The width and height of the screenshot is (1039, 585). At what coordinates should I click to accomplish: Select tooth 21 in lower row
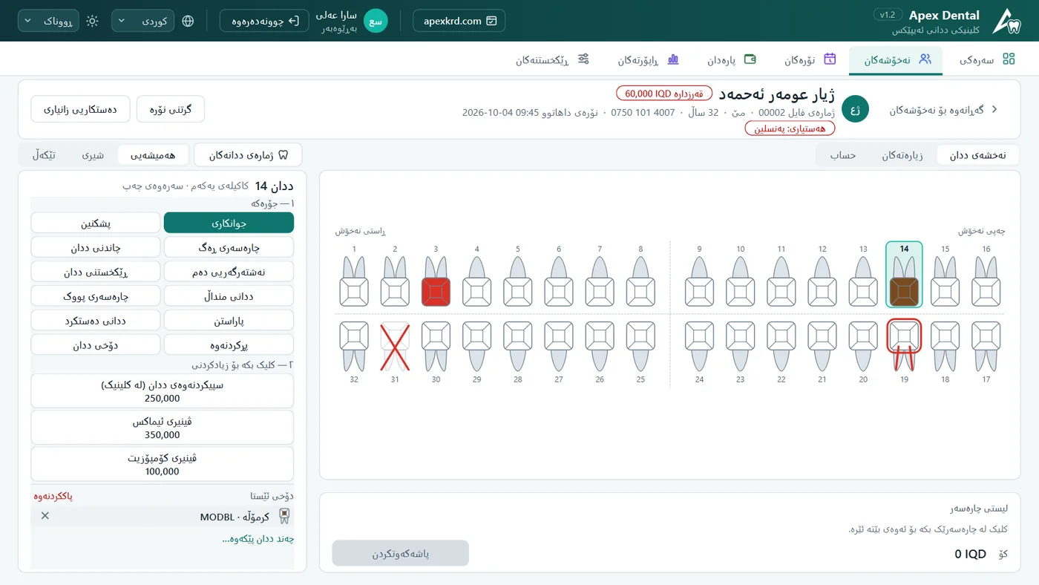coord(822,345)
